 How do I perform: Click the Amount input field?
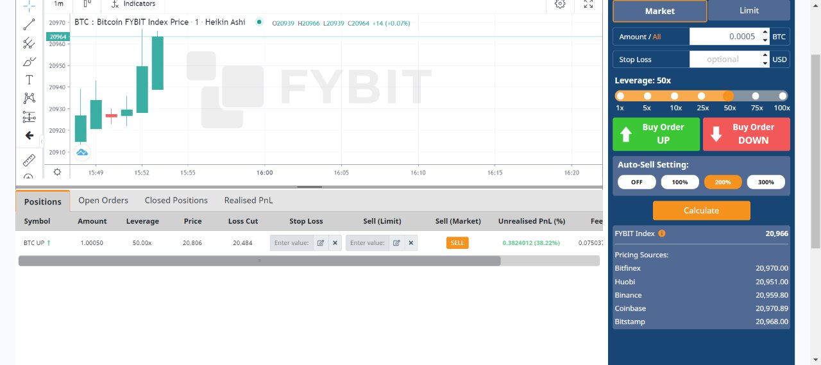tap(725, 37)
